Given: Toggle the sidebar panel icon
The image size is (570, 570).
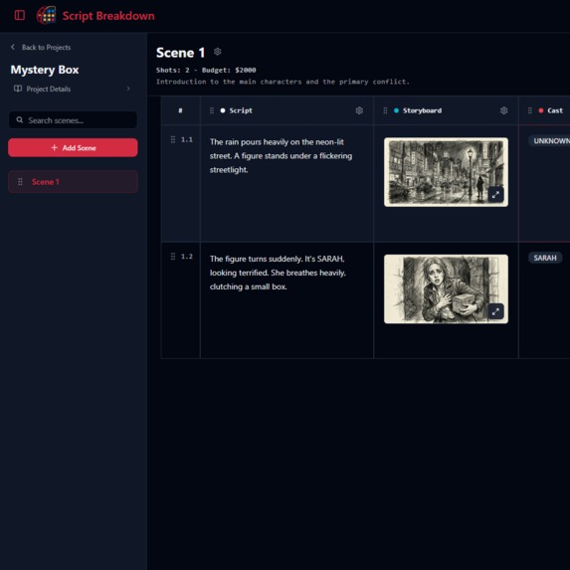Looking at the screenshot, I should pyautogui.click(x=19, y=15).
